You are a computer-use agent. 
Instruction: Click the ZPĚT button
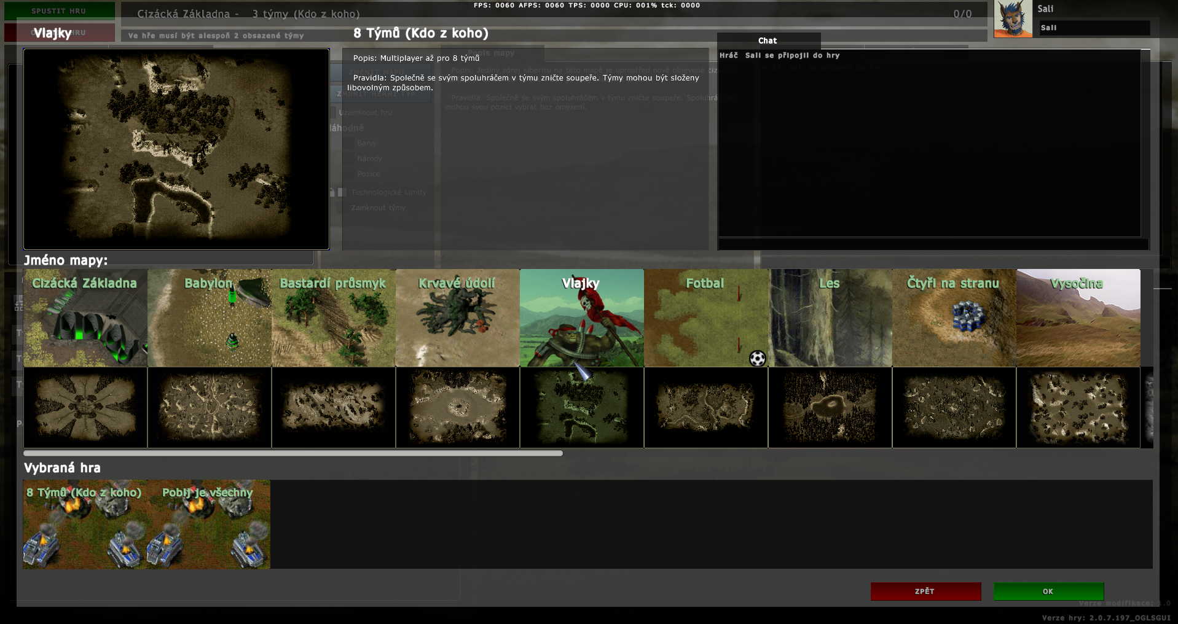click(925, 591)
